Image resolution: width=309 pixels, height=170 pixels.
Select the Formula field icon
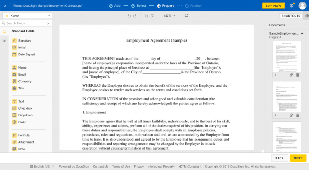click(14, 135)
